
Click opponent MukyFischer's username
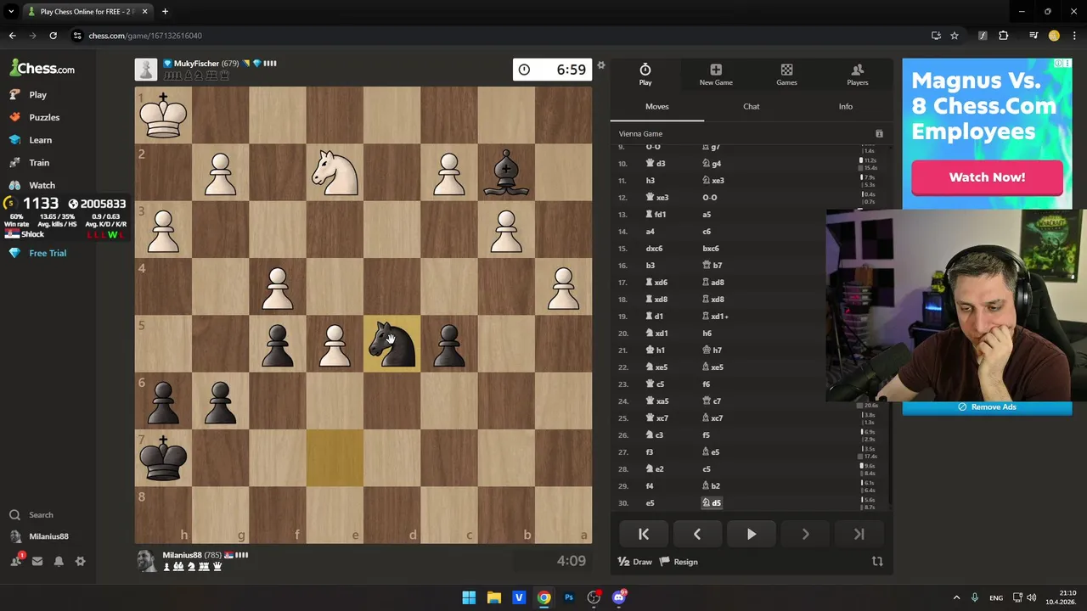[196, 64]
